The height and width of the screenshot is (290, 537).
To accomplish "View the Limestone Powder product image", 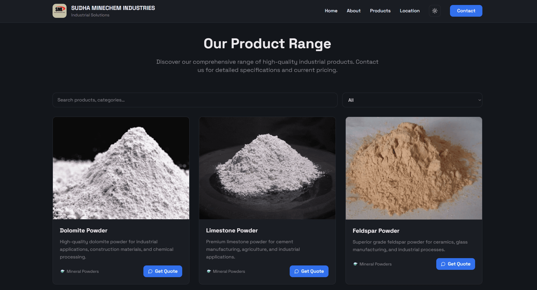I will click(x=267, y=168).
